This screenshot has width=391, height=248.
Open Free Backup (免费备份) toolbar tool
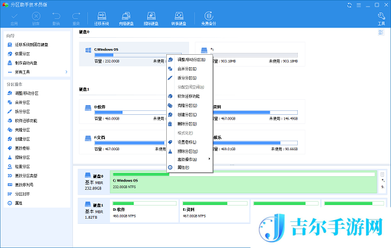tap(209, 19)
